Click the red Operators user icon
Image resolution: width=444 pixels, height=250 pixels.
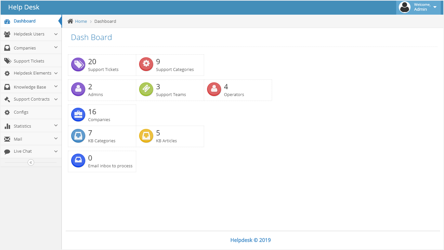(214, 90)
